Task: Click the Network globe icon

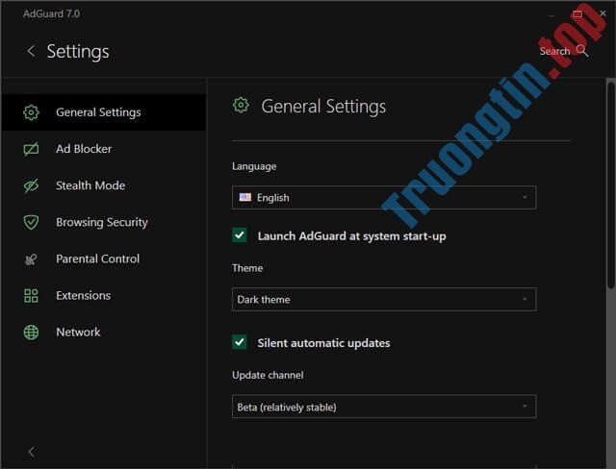Action: (x=31, y=333)
